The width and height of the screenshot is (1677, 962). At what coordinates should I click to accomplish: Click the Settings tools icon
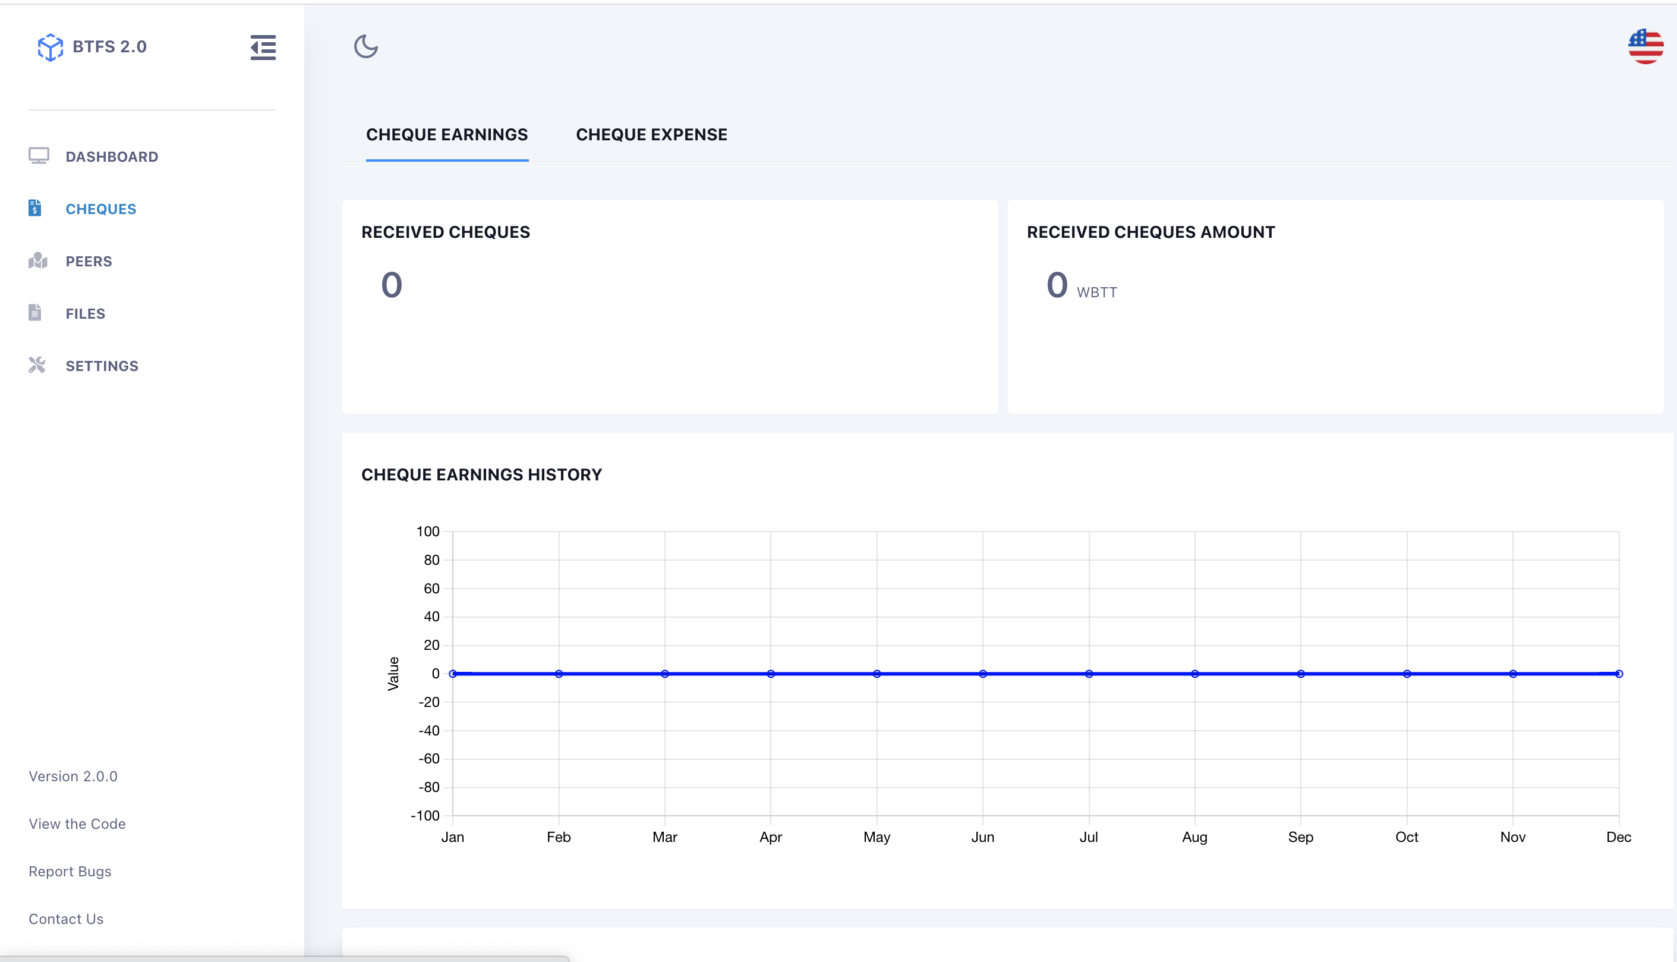point(37,364)
